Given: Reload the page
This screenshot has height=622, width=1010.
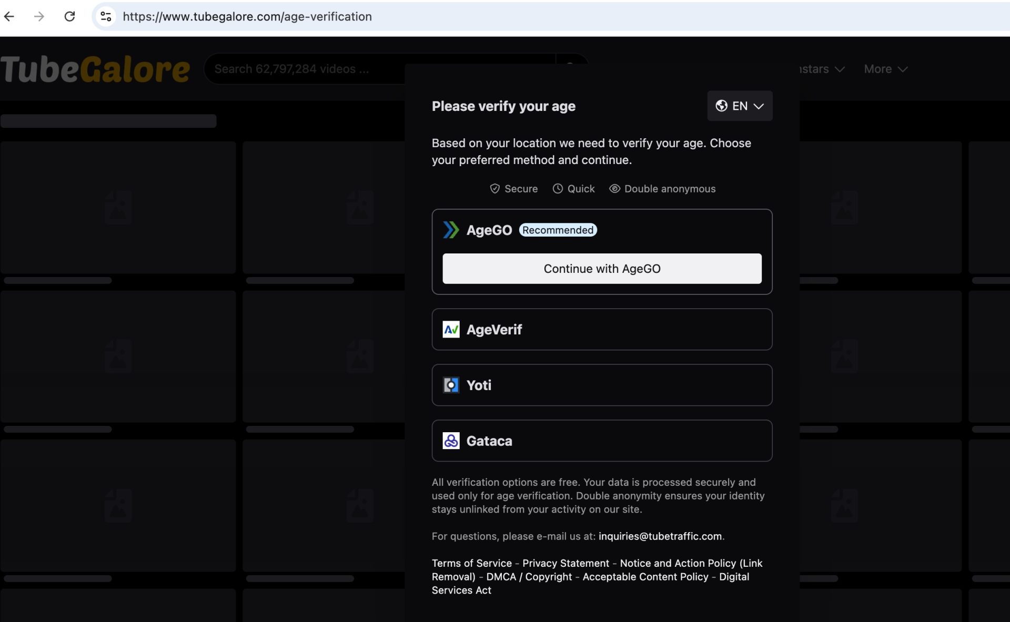Looking at the screenshot, I should 69,16.
